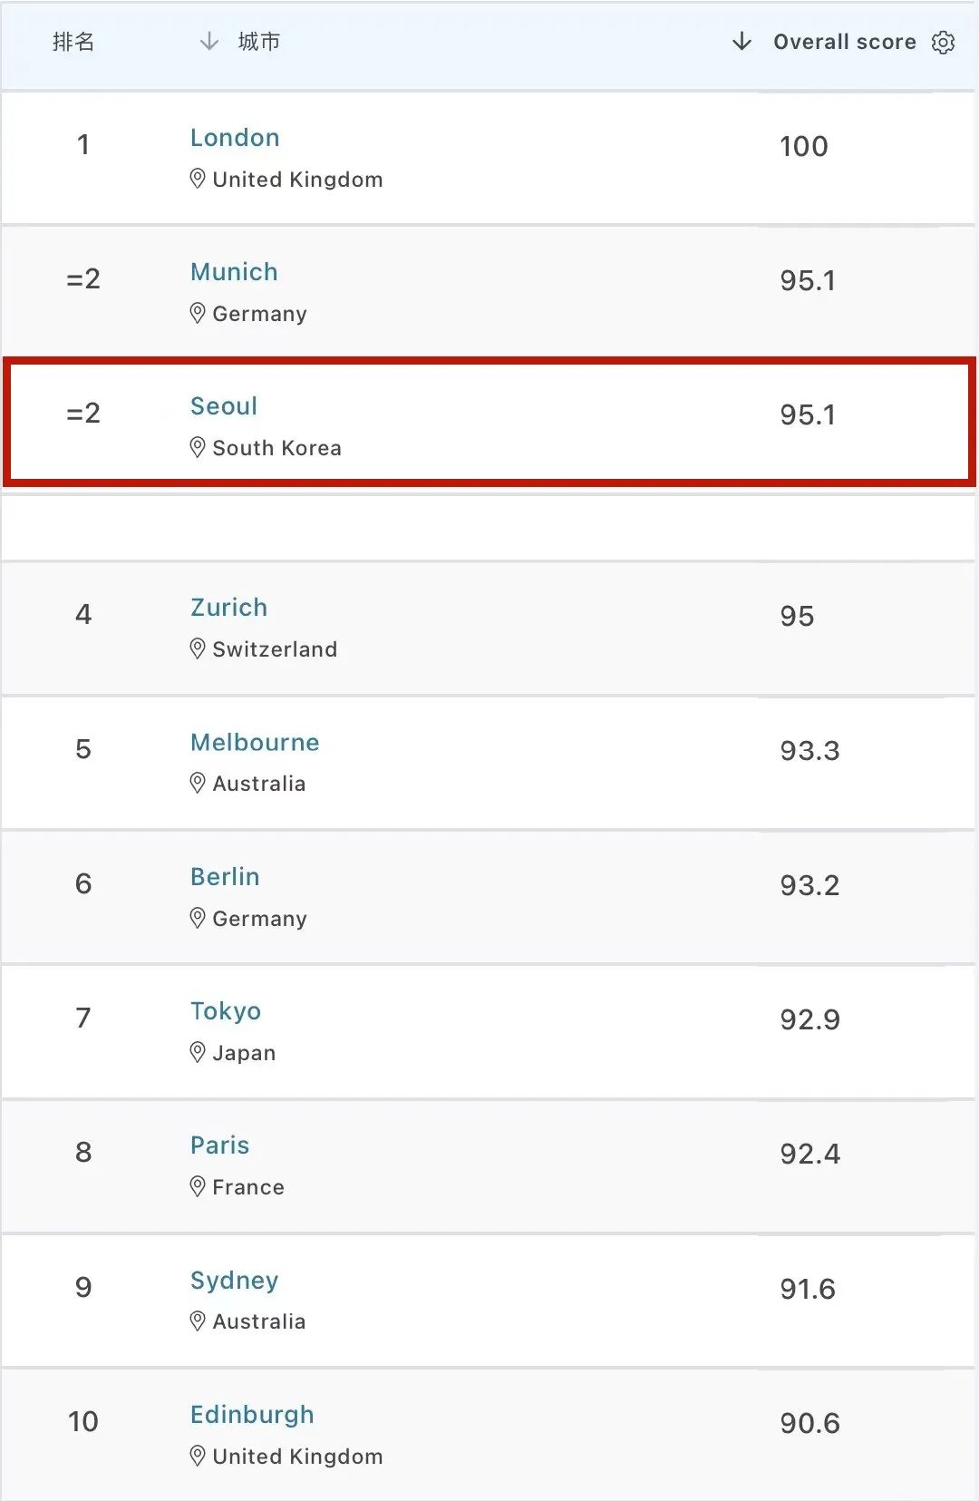Click the location pin beside Switzerland
Screen dimensions: 979x1501
click(x=198, y=648)
